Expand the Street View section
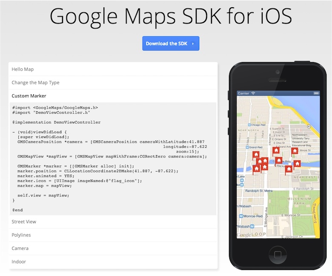 [x=113, y=222]
